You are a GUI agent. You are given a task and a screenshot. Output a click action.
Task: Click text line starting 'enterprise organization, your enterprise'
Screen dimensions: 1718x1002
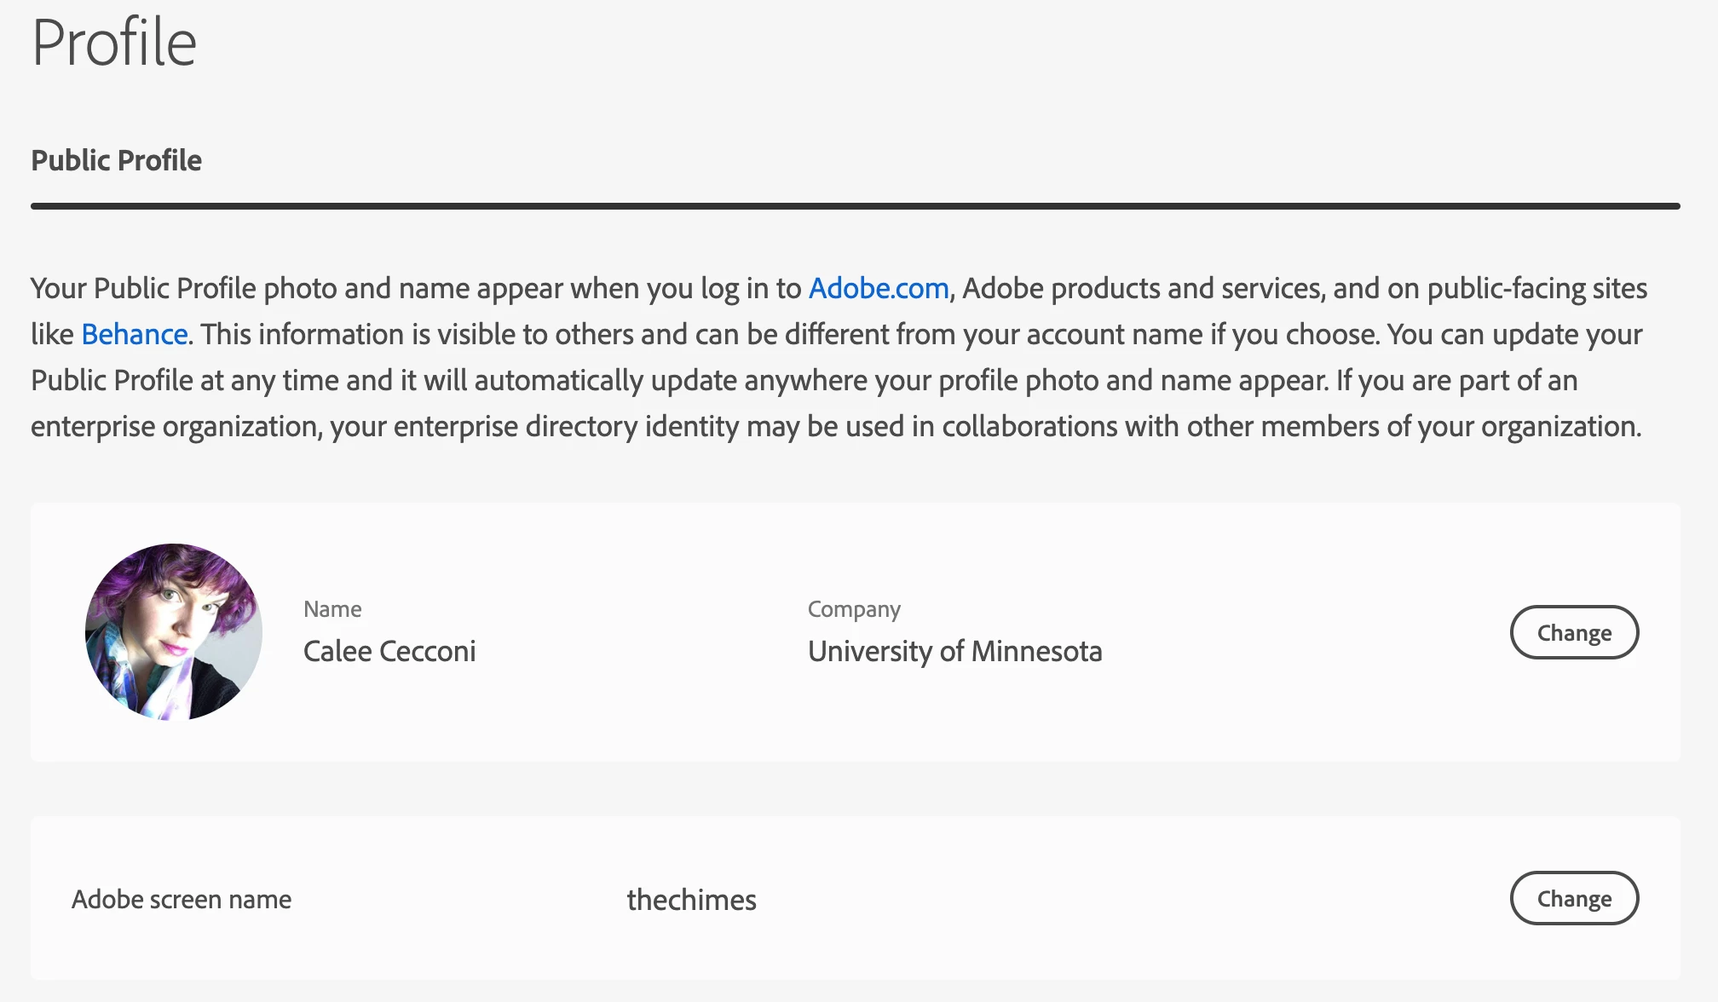[836, 426]
